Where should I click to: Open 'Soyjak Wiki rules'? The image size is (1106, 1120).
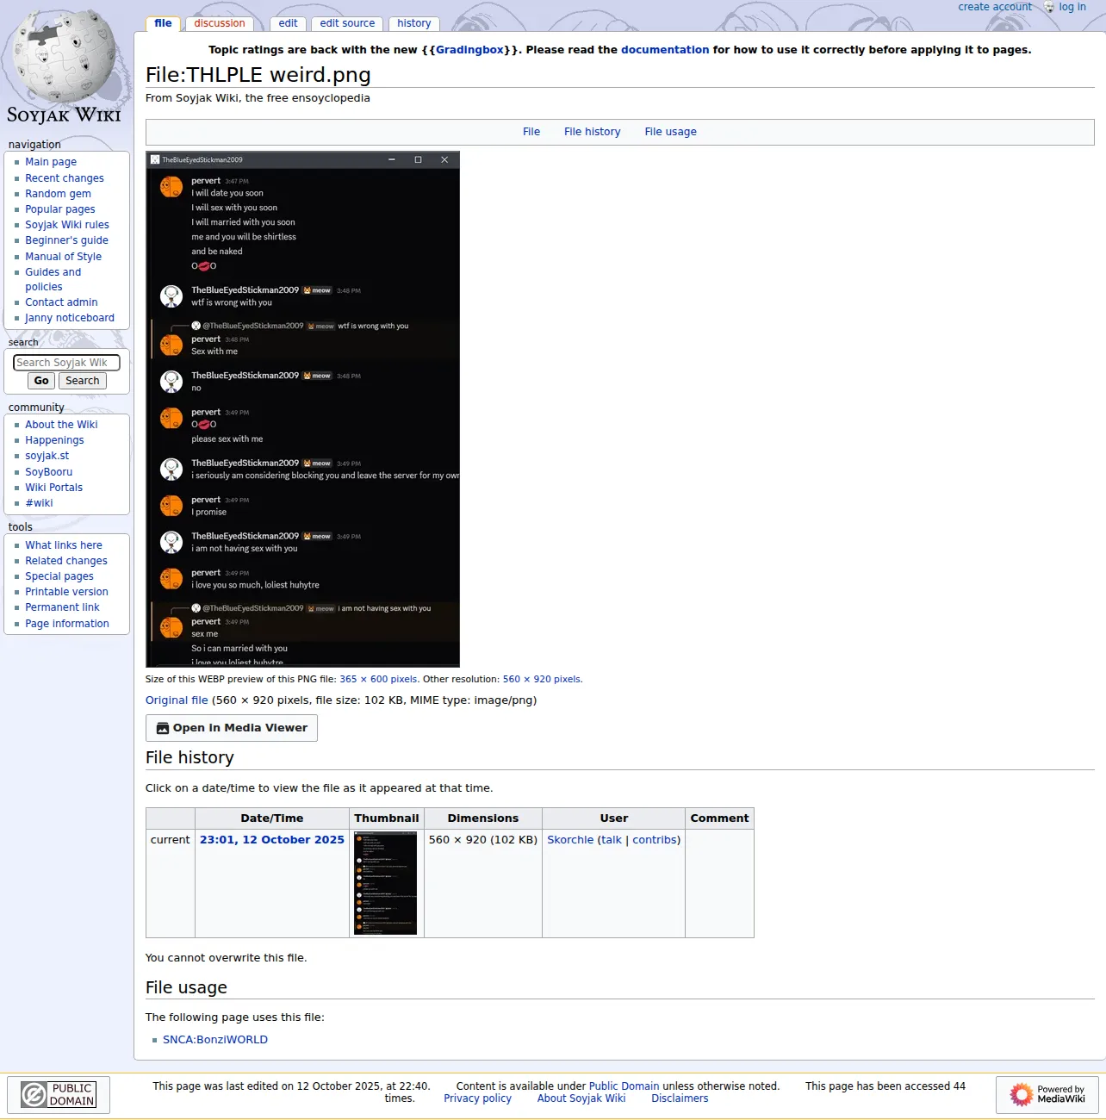click(x=67, y=225)
